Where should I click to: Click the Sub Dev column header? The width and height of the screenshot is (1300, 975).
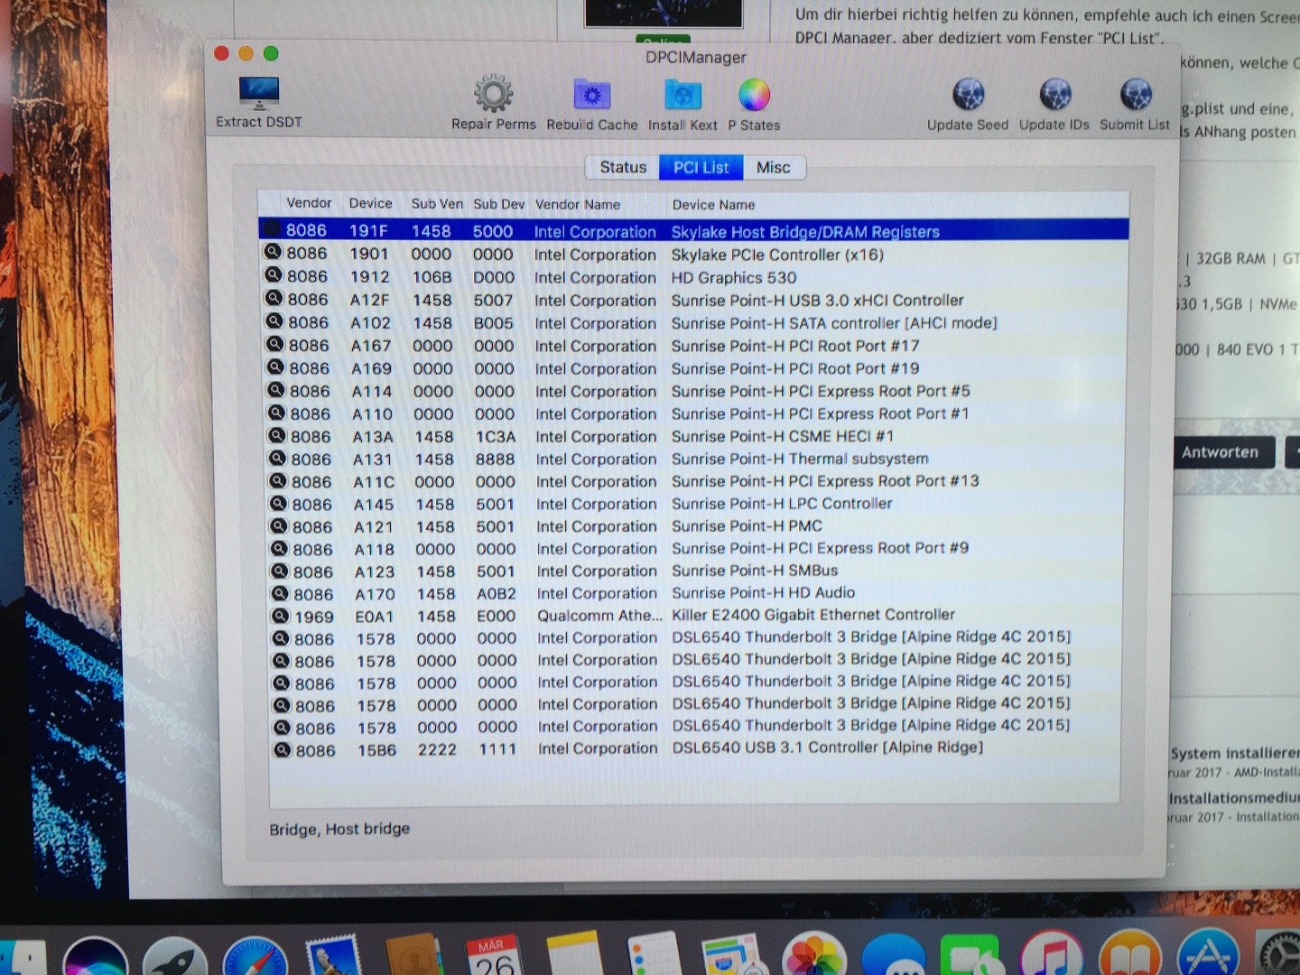(x=498, y=204)
